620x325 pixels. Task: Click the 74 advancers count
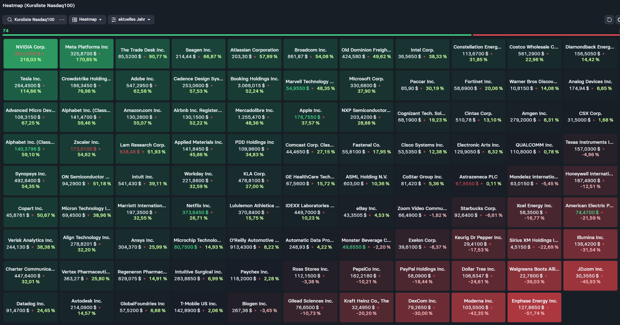(6, 31)
